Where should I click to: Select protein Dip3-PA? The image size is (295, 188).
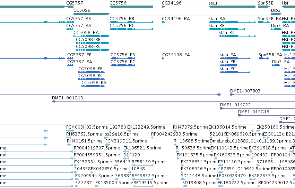tap(281, 62)
